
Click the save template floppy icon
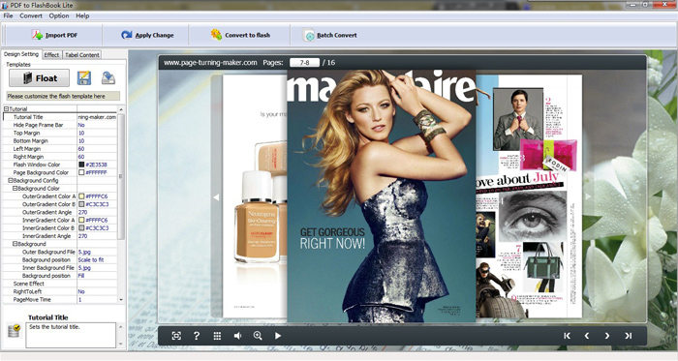tap(84, 78)
